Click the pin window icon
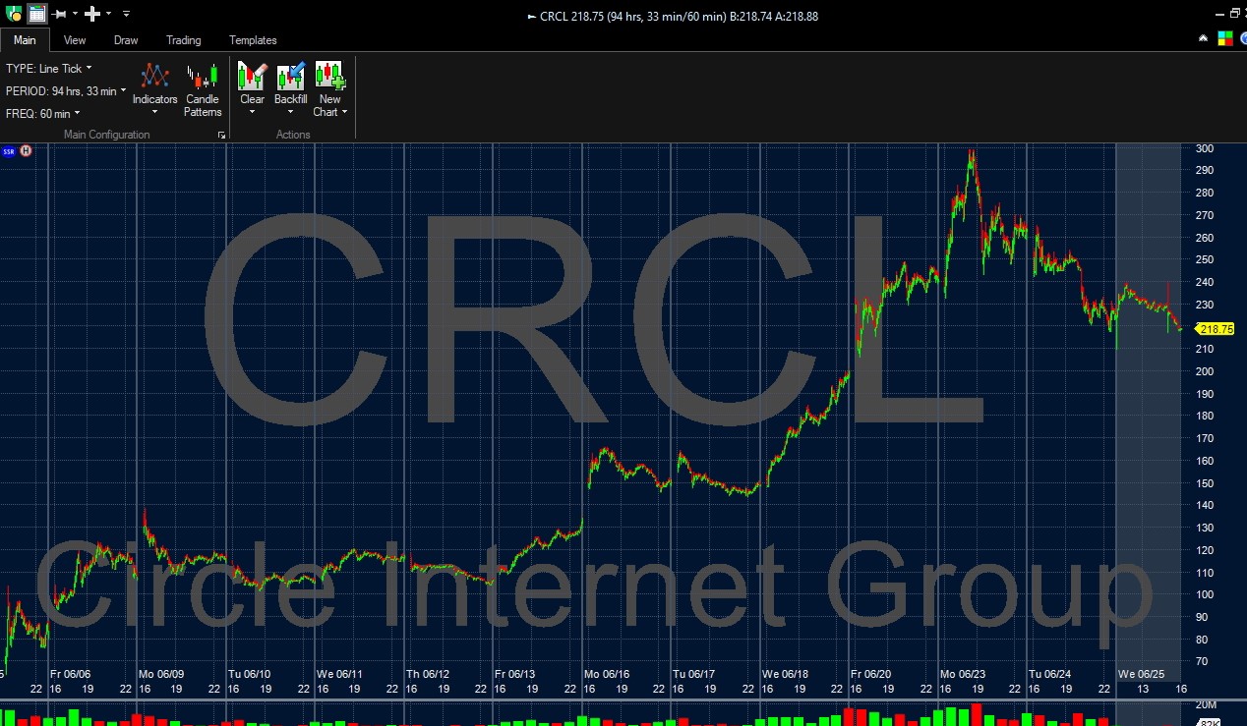 coord(59,15)
